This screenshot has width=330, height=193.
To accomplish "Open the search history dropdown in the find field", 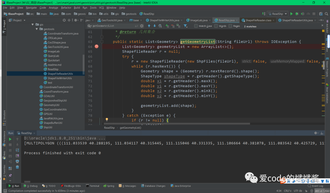I will click(90, 26).
